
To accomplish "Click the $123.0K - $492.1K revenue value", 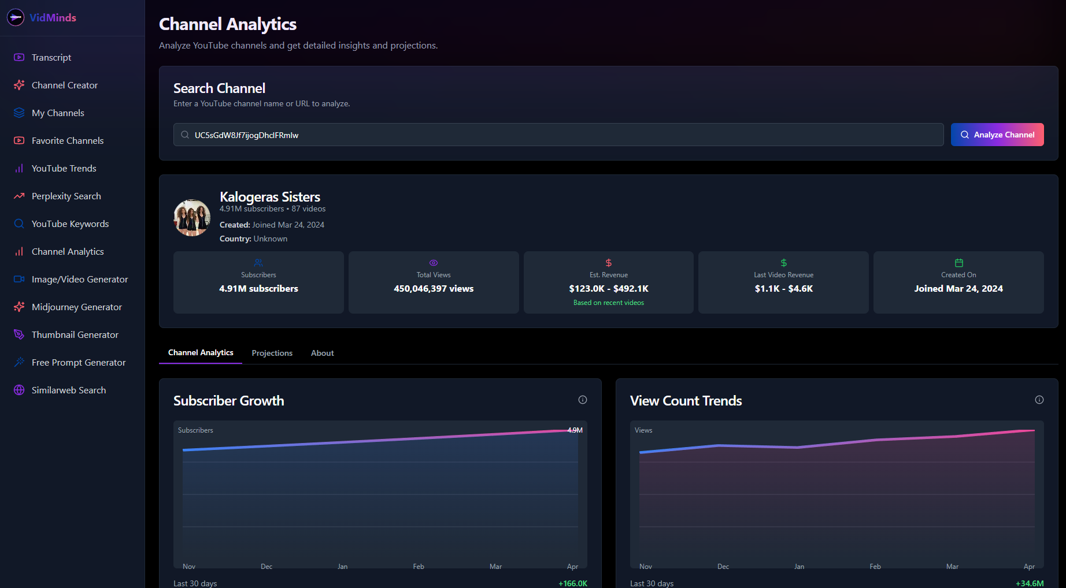I will coord(609,288).
